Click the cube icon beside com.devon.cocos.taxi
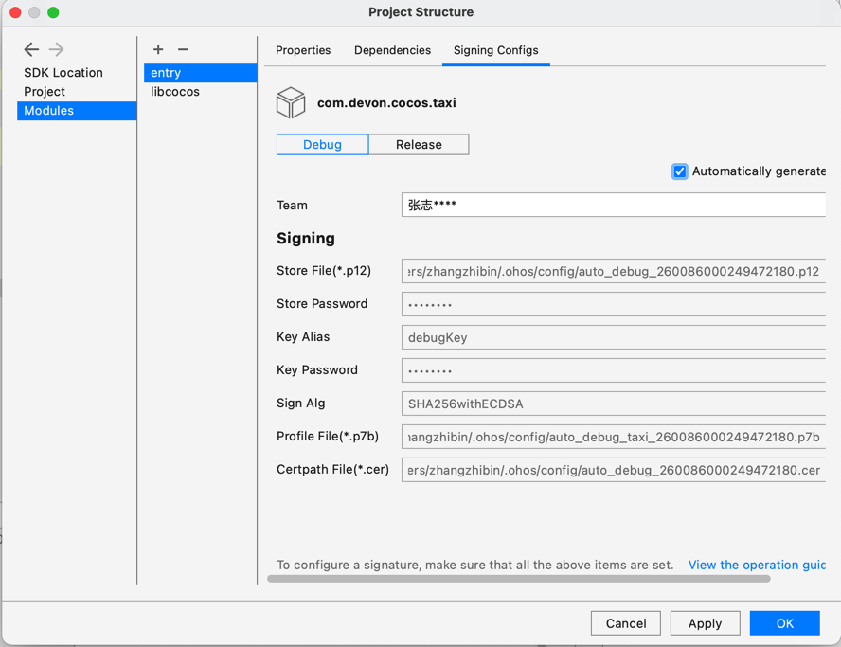 [x=291, y=102]
